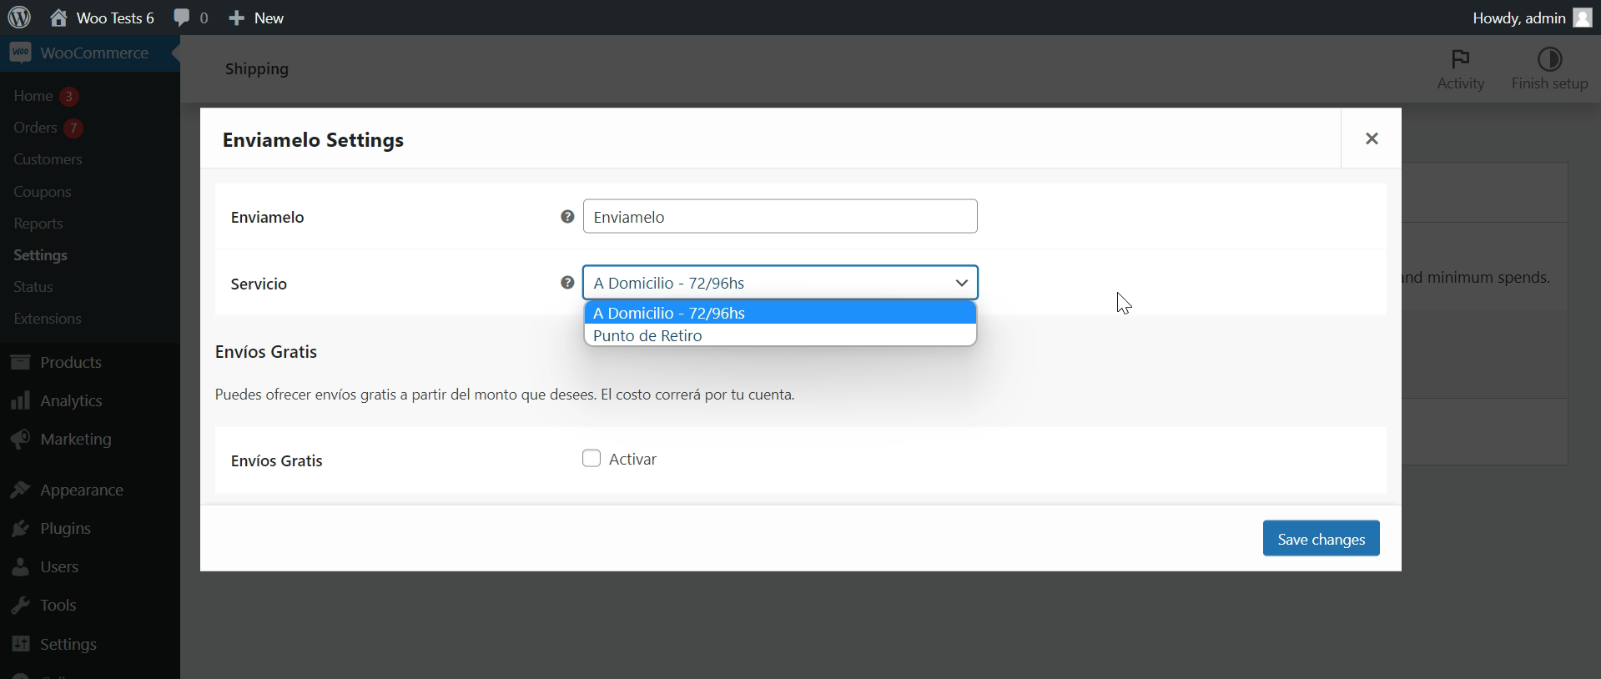Screen dimensions: 1601x679
Task: Focus the Enviamelo title text field
Action: [780, 216]
